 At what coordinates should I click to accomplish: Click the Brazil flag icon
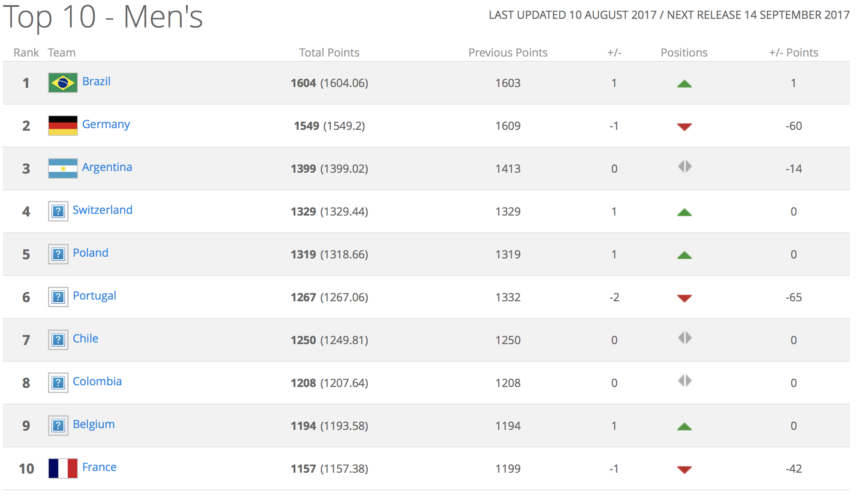(63, 83)
